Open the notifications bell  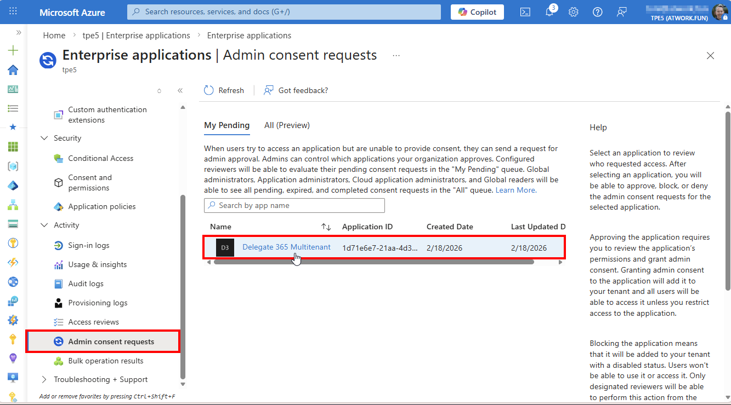[x=549, y=12]
